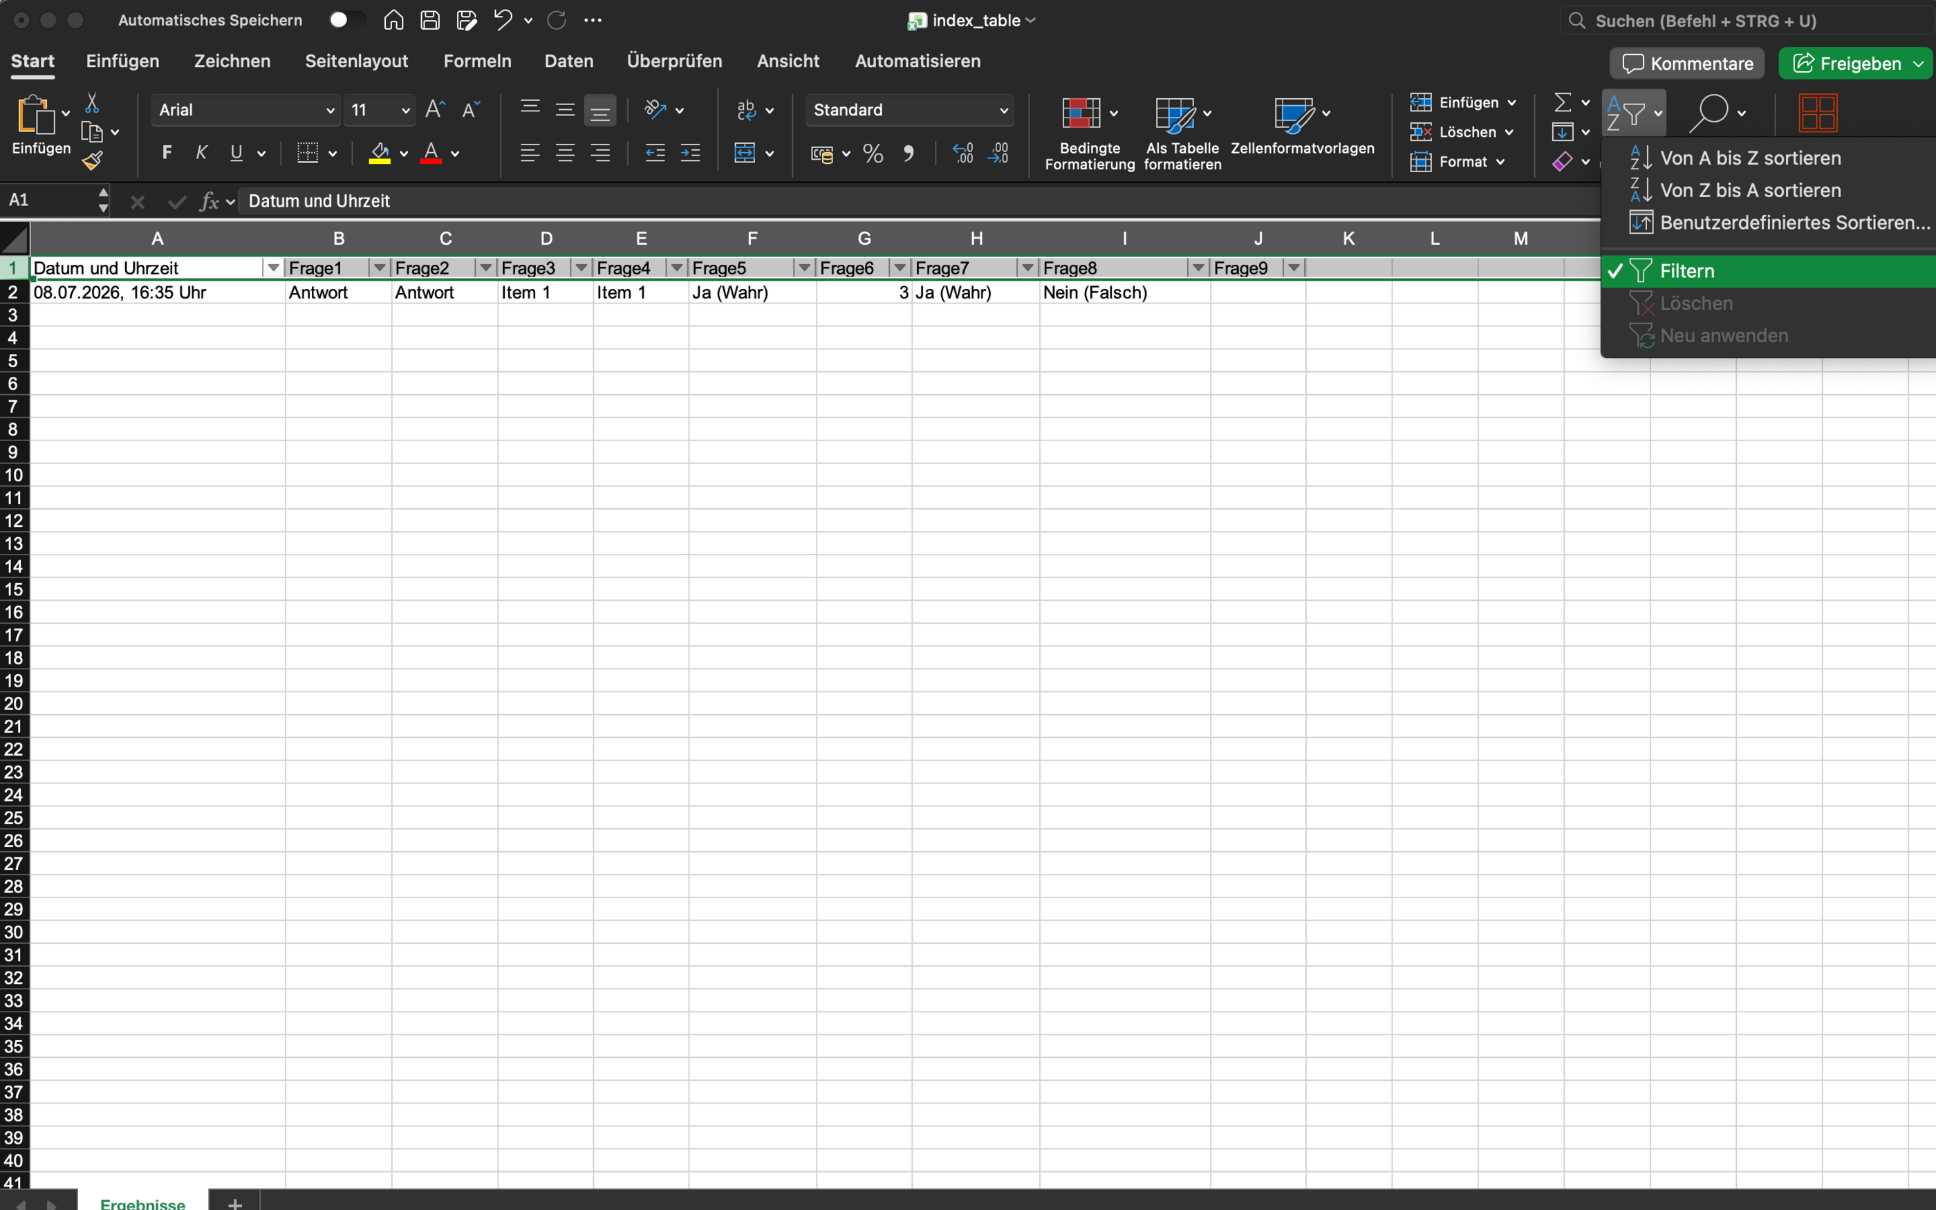Click the Format Painter brush icon
Screen dimensions: 1936x1210
[92, 161]
